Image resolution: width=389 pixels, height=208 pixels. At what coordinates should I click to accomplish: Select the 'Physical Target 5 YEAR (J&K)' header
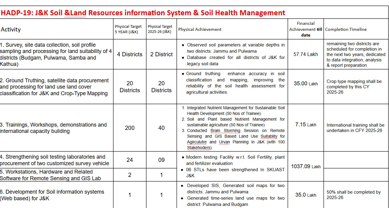pos(128,29)
